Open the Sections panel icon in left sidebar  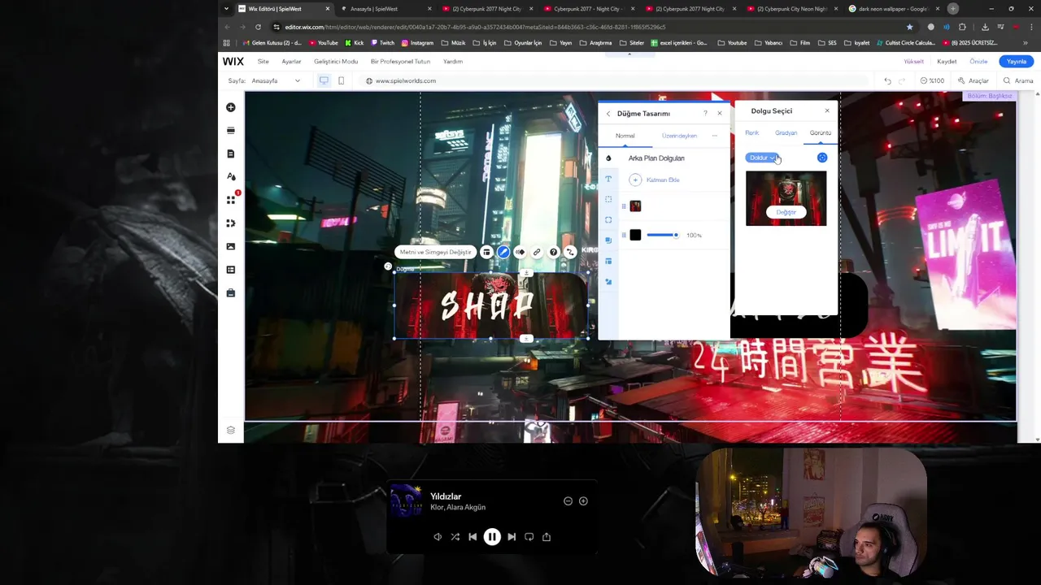tap(231, 130)
